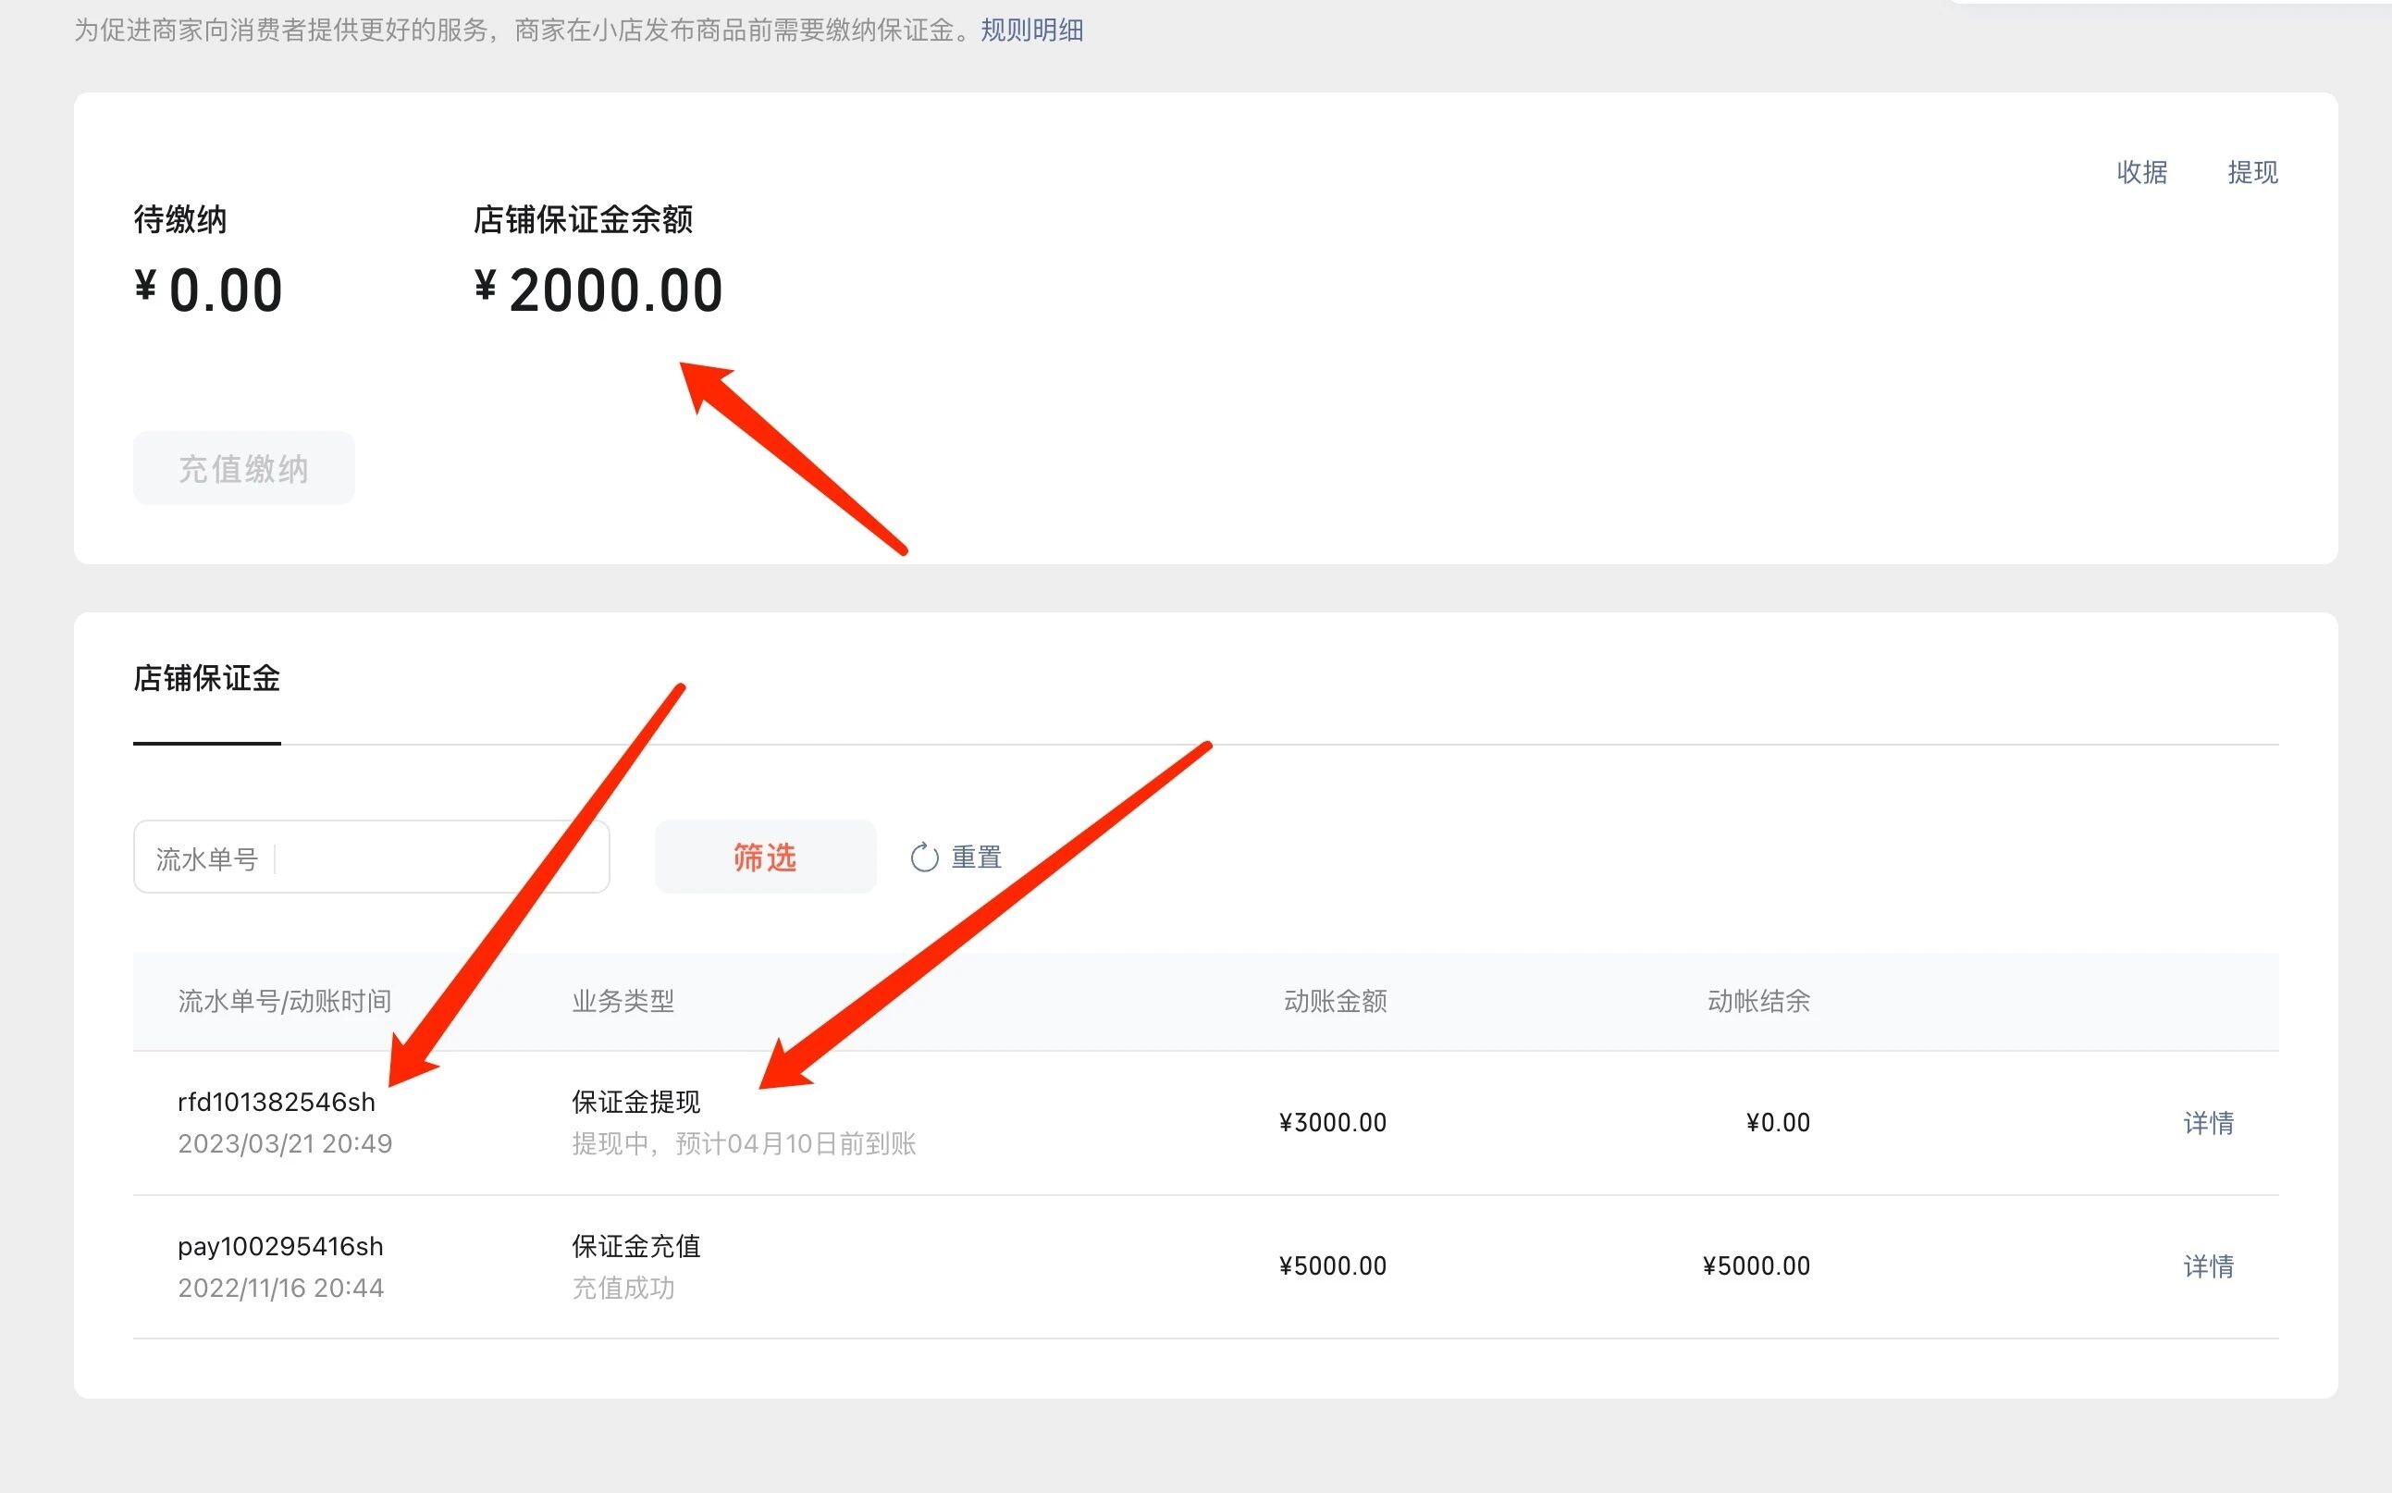
Task: Click the 流水单号/动账时间 column header
Action: [284, 1001]
